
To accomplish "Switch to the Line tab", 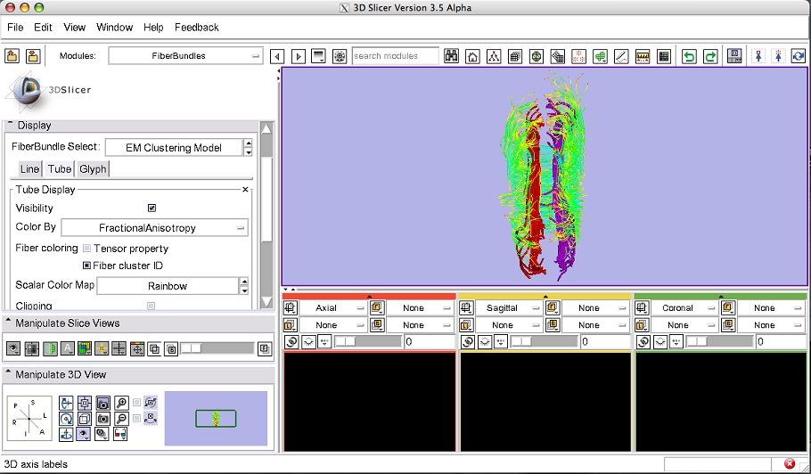I will point(30,169).
